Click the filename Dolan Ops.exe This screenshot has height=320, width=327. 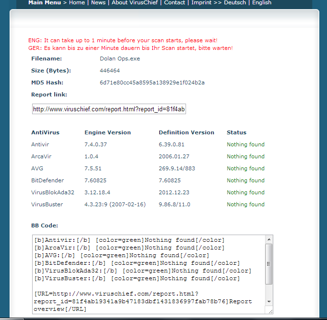[120, 59]
